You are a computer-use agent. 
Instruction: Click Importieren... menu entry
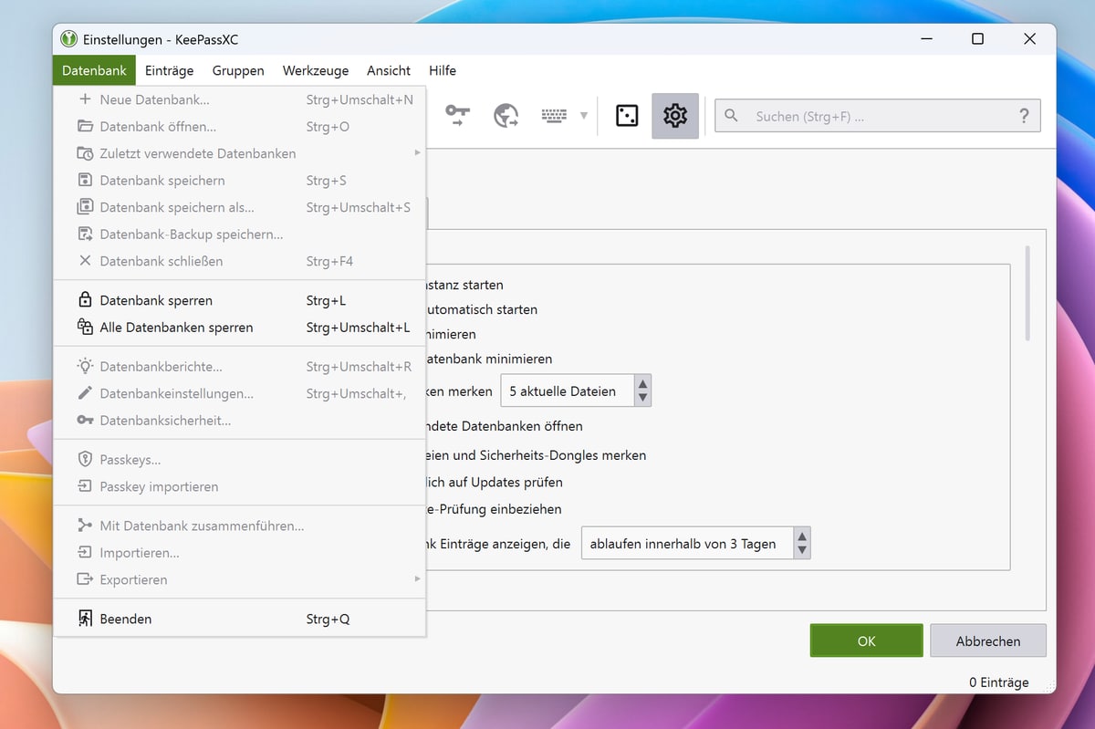pos(240,553)
